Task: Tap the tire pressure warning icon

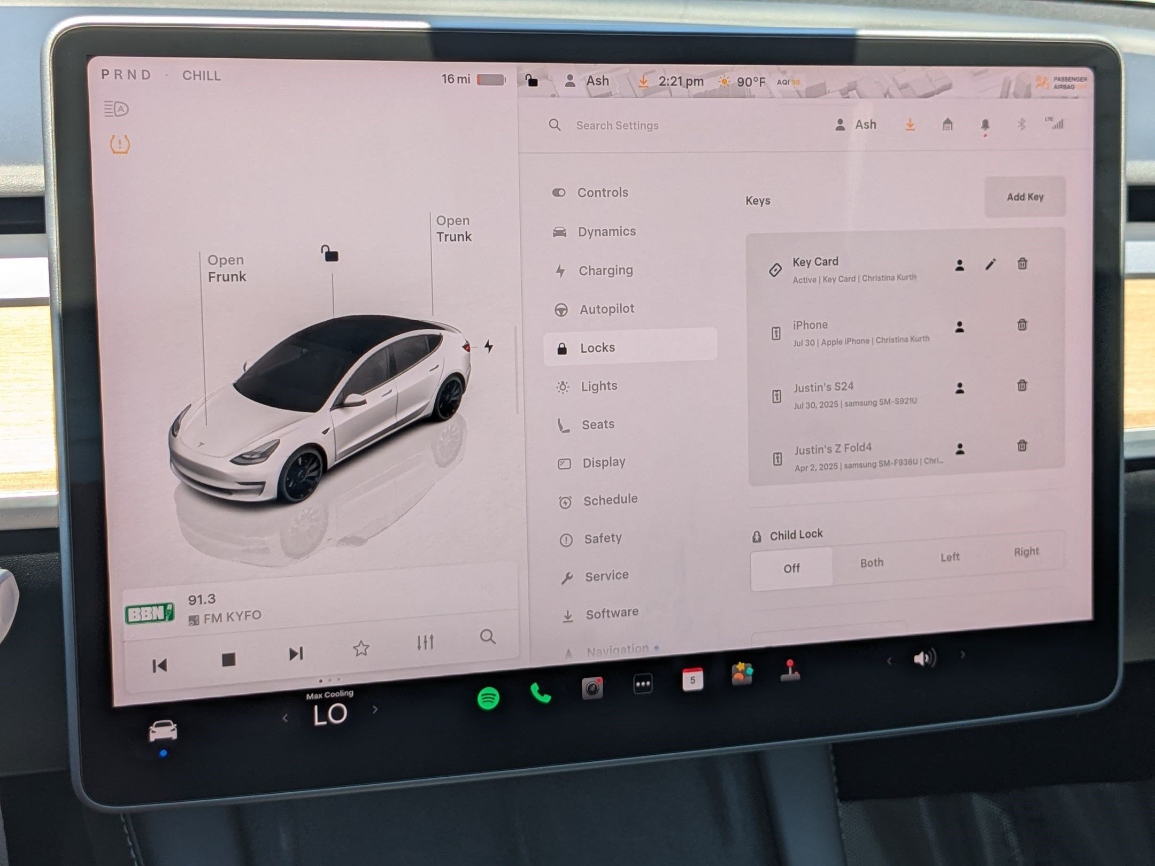Action: [x=120, y=144]
